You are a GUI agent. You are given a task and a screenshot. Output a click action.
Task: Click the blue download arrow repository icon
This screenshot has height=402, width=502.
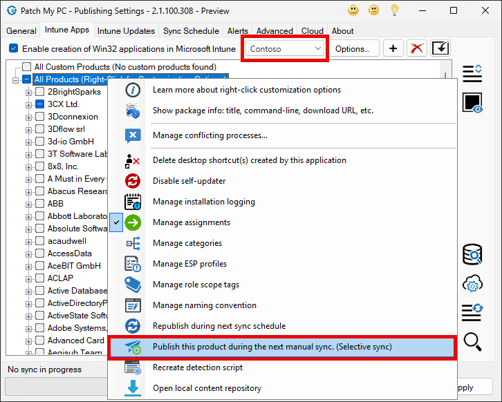133,388
